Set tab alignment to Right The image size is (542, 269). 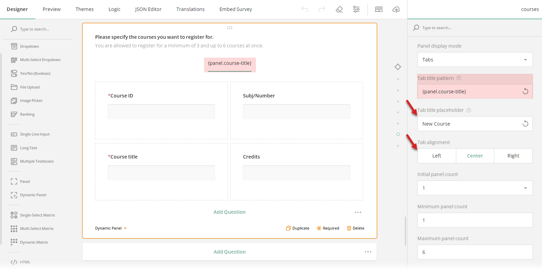coord(514,156)
